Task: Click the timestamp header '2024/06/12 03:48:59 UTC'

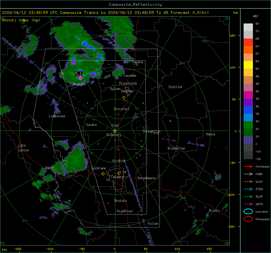Action: 30,13
